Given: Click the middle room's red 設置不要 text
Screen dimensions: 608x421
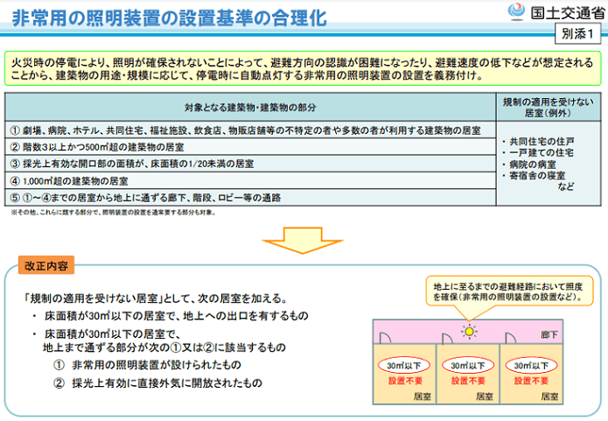Looking at the screenshot, I should [x=469, y=382].
